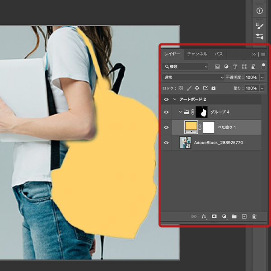This screenshot has width=271, height=271.
Task: Click the lock all padlock icon
Action: (x=213, y=89)
